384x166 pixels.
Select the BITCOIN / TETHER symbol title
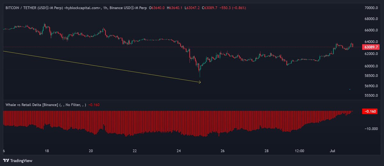pos(34,7)
